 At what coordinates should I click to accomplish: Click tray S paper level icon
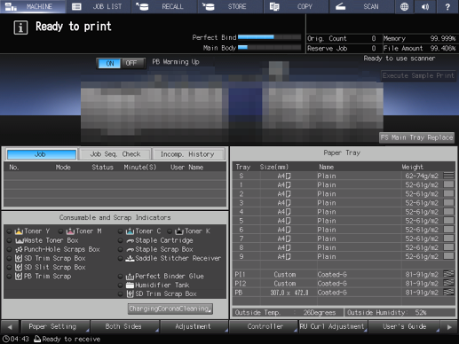(448, 176)
